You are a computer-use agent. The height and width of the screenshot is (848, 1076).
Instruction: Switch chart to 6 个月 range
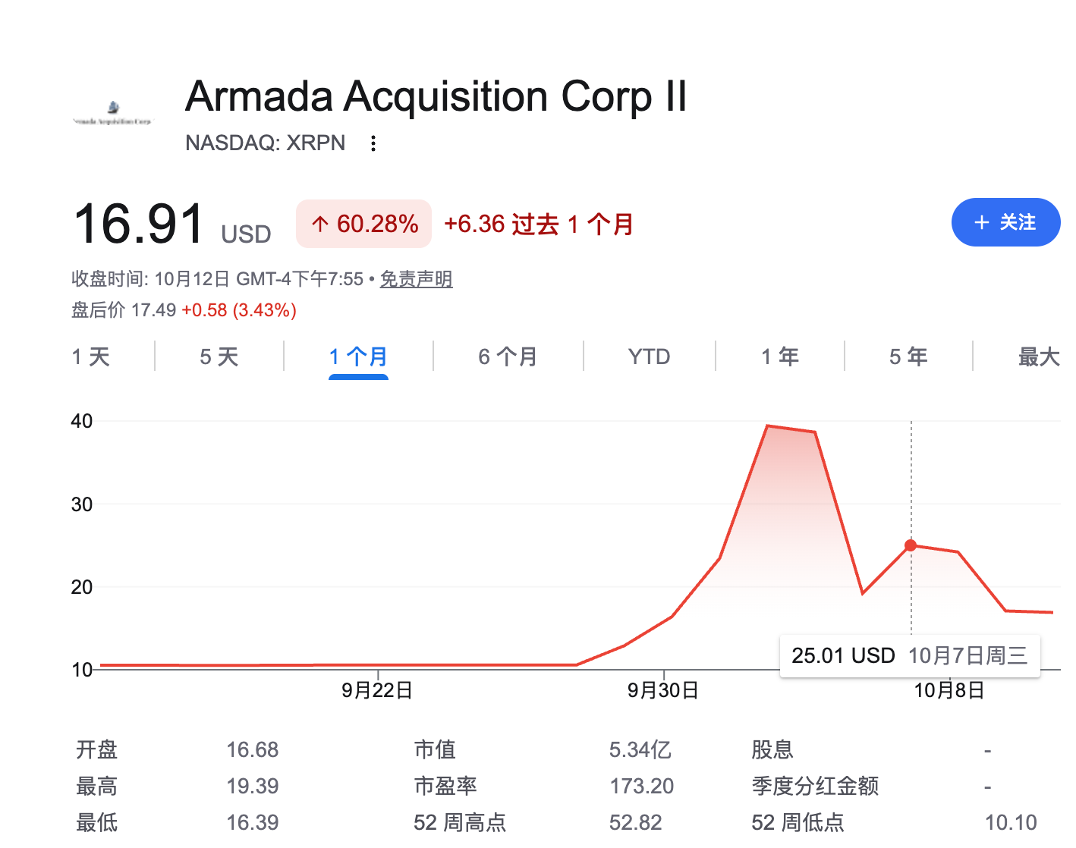(508, 356)
